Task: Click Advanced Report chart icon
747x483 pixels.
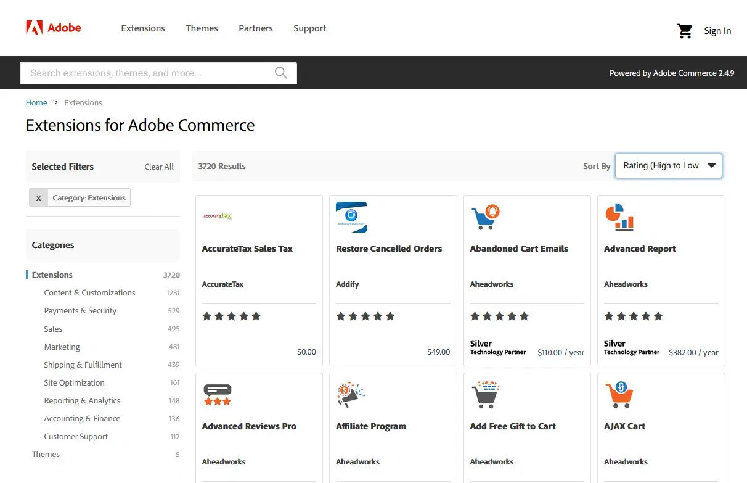Action: 619,217
